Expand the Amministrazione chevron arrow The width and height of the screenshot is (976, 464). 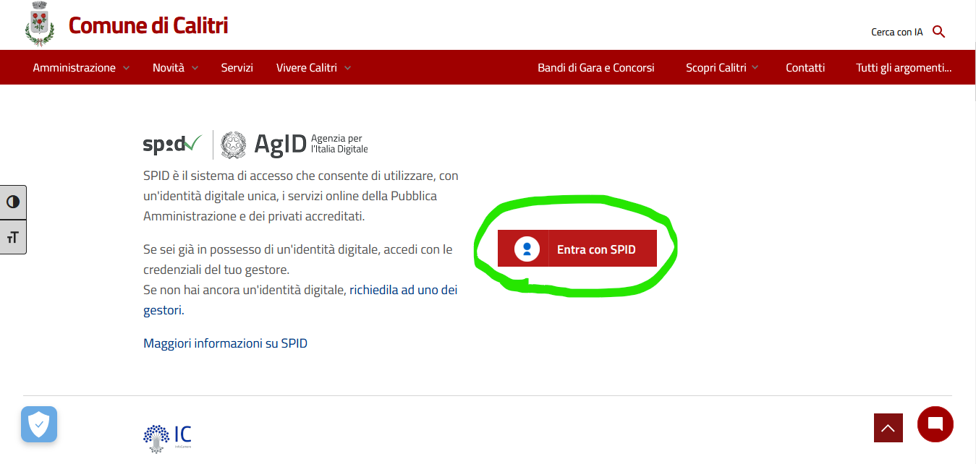pyautogui.click(x=126, y=68)
